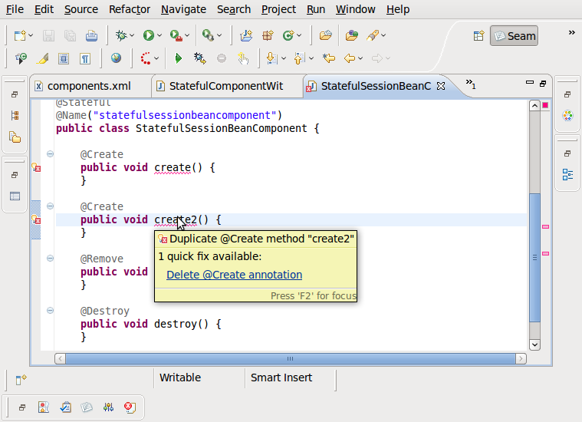Open the dropdown arrow next to Run button
This screenshot has width=582, height=422.
pyautogui.click(x=159, y=35)
